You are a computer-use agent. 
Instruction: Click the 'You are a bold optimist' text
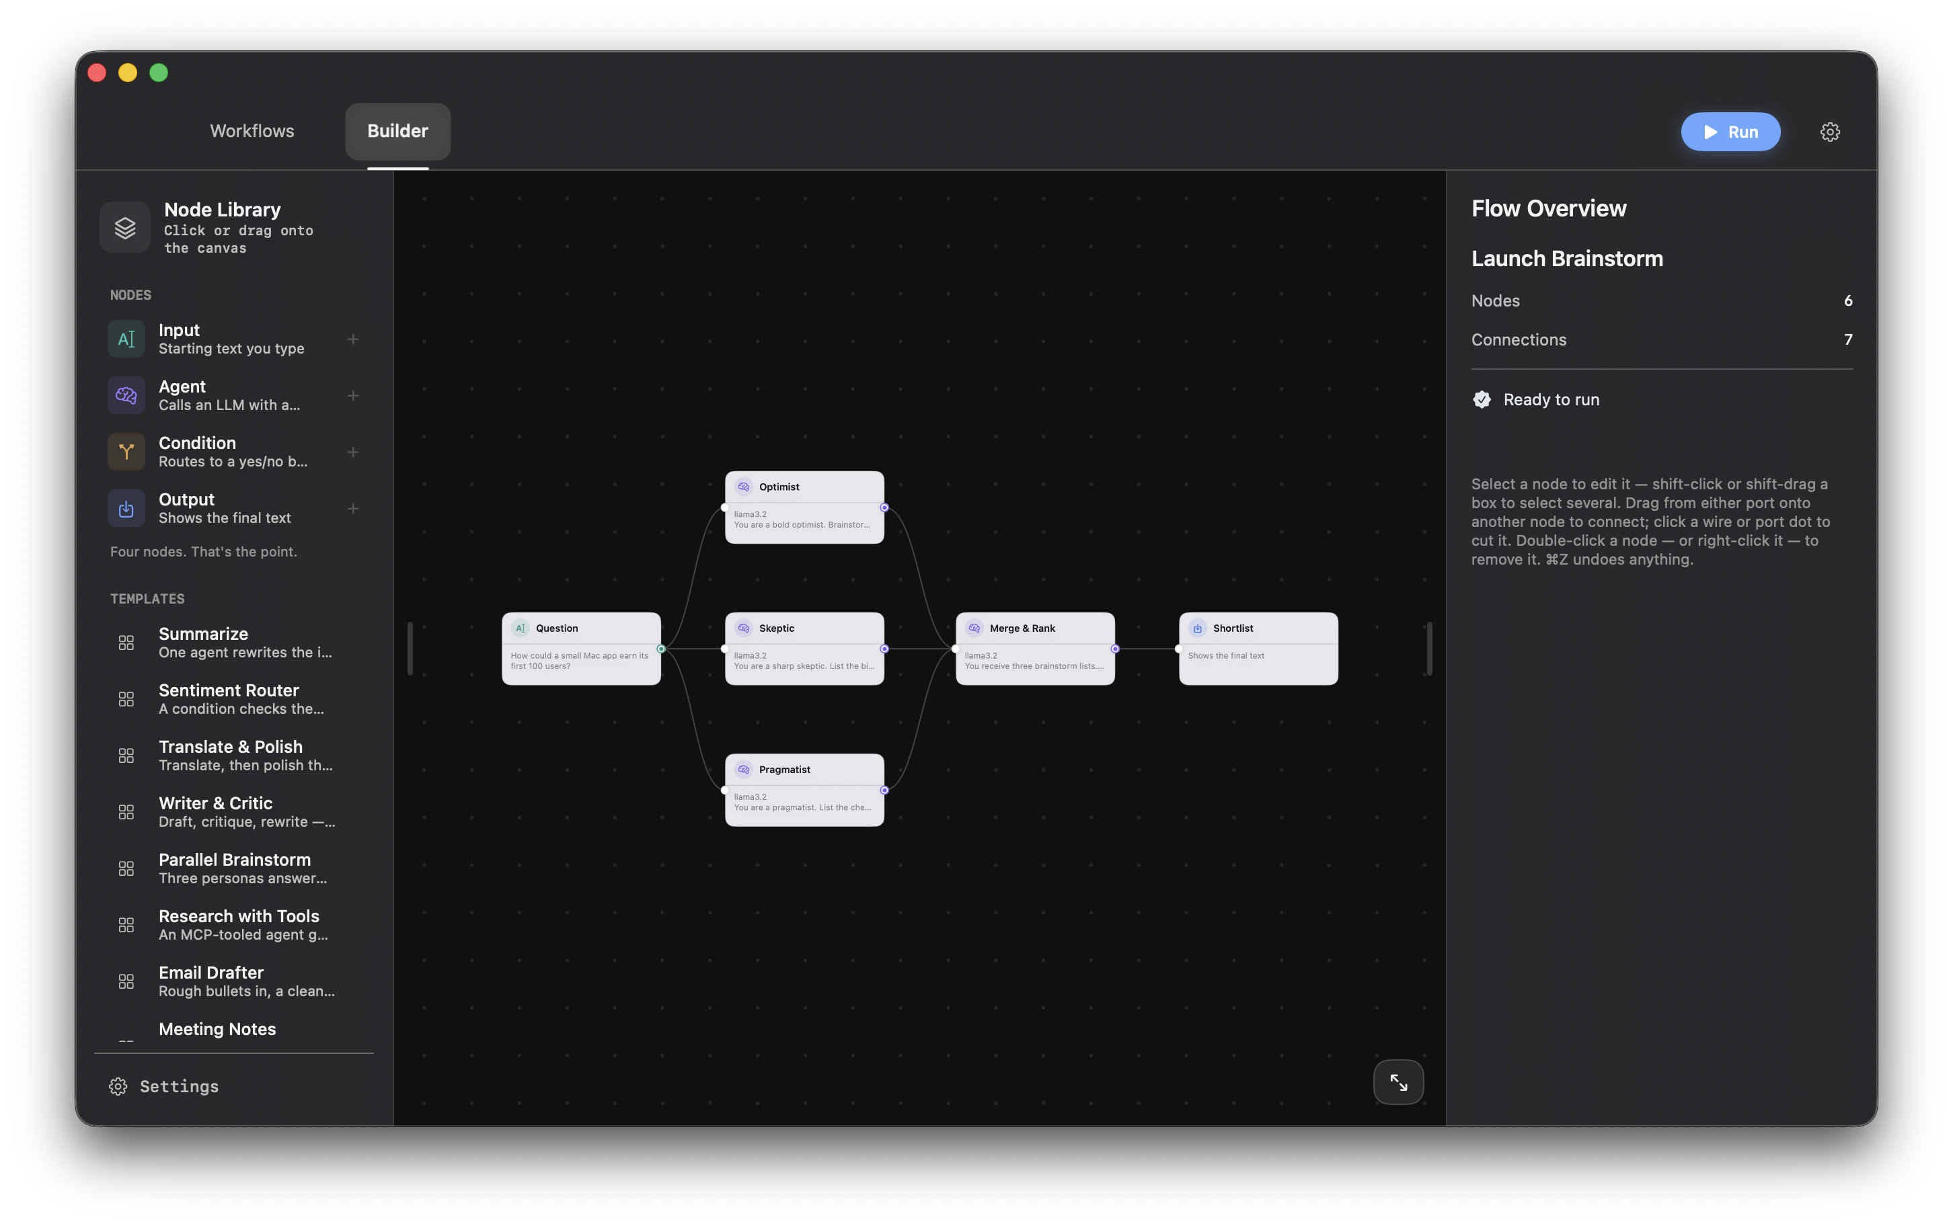click(802, 525)
